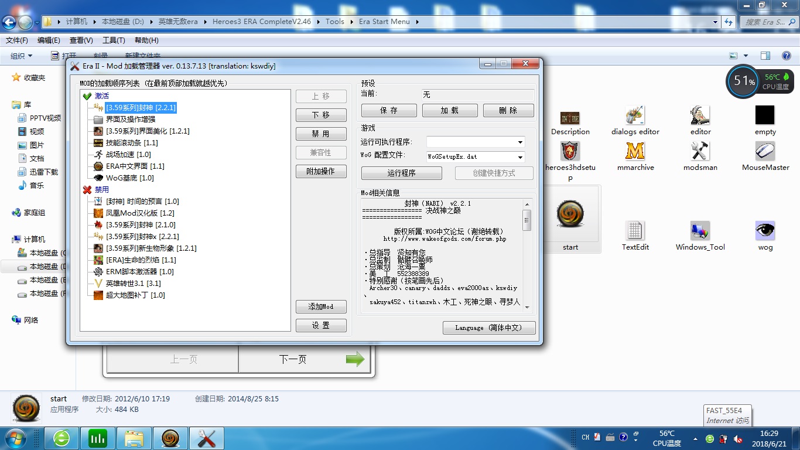Open 帮助(H) menu
This screenshot has width=800, height=450.
[146, 40]
